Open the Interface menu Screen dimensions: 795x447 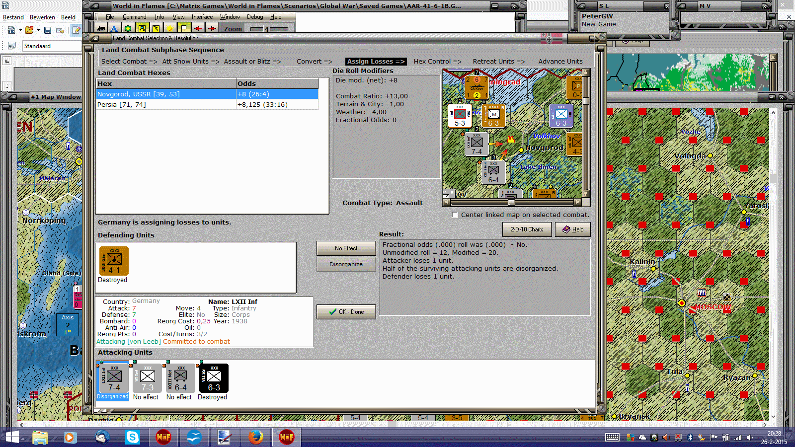click(202, 17)
